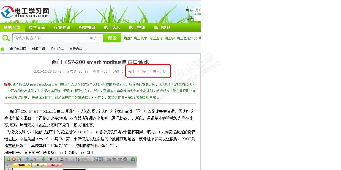Click author link admin
This screenshot has height=170, width=341.
tap(83, 72)
